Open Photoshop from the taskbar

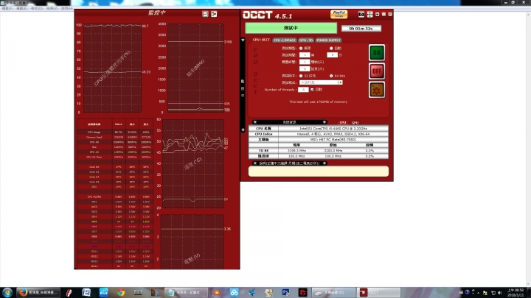(x=285, y=292)
